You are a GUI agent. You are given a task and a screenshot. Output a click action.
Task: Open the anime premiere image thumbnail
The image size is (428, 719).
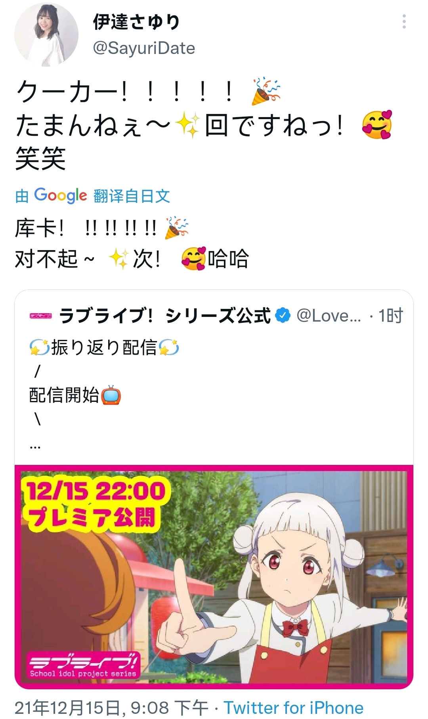(214, 577)
